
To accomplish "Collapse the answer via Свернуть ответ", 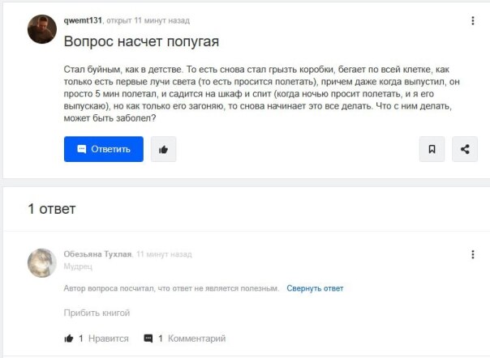I will click(x=315, y=288).
